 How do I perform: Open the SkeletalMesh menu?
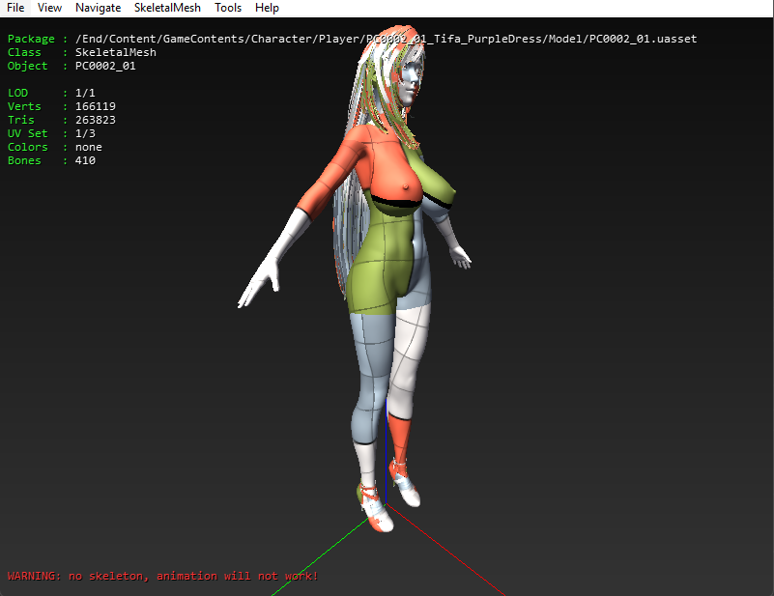tap(167, 8)
